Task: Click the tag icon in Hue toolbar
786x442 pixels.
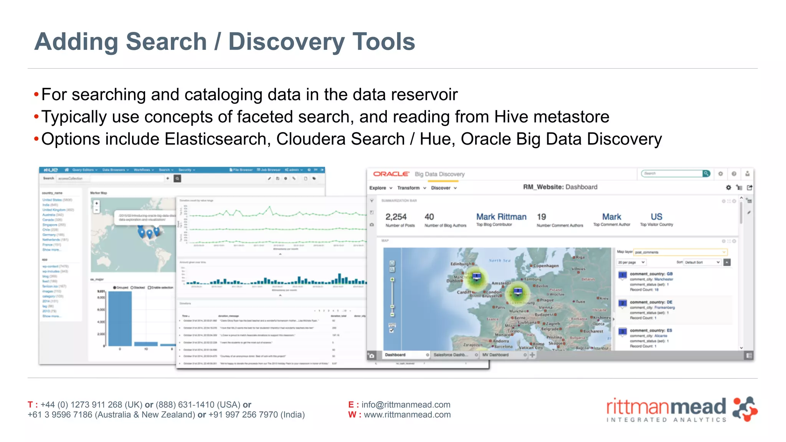Action: pos(314,178)
